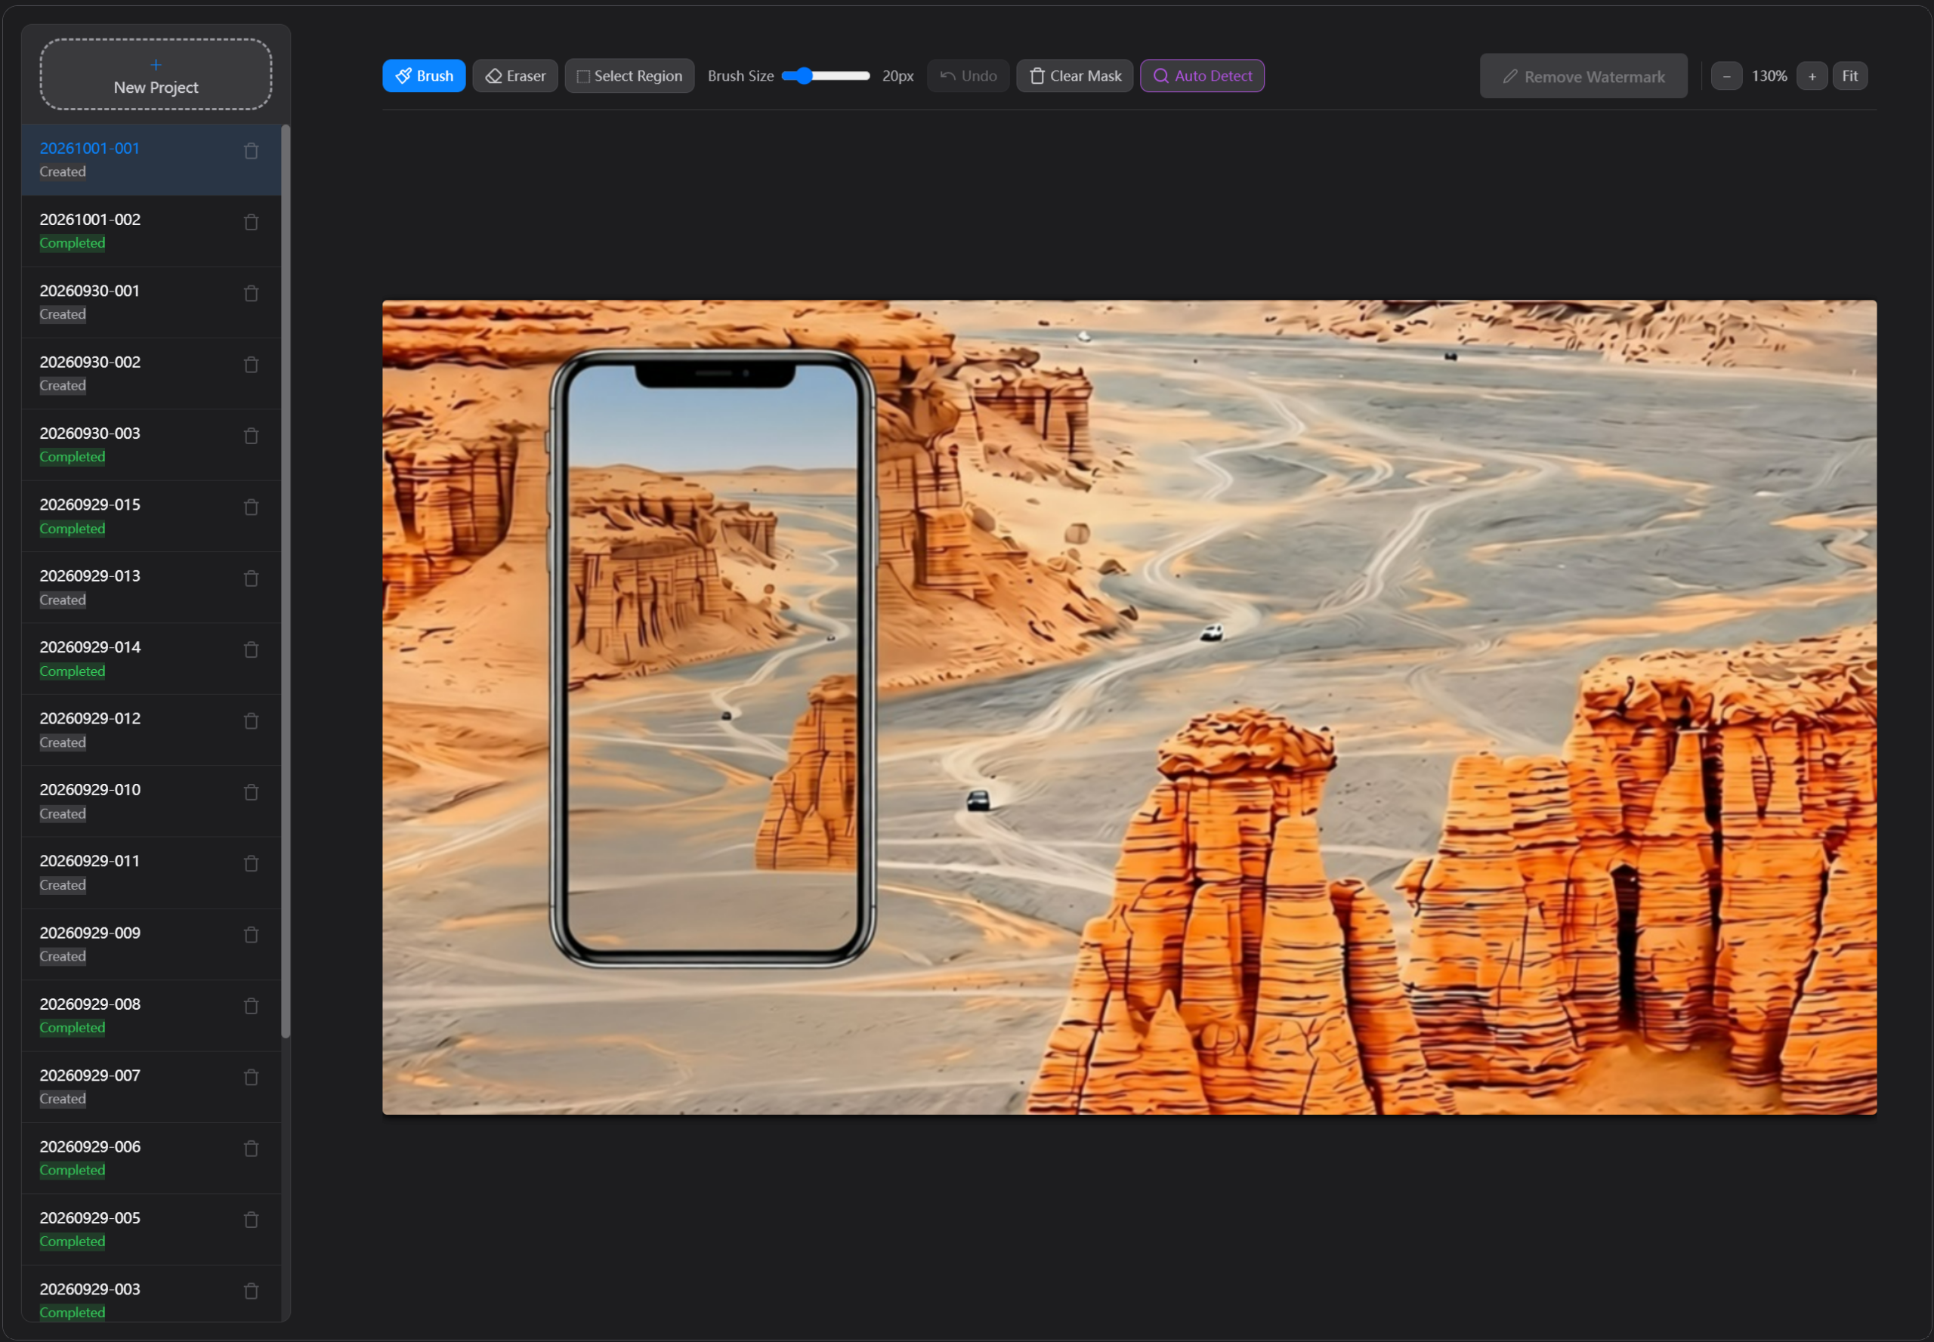Delete project 20260929-013 via trash icon
The width and height of the screenshot is (1934, 1342).
tap(251, 579)
